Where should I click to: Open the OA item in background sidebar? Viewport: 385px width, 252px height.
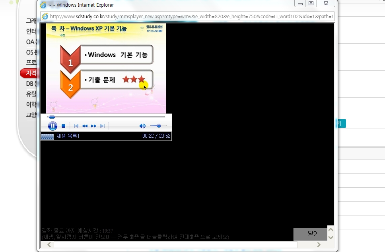coord(31,42)
